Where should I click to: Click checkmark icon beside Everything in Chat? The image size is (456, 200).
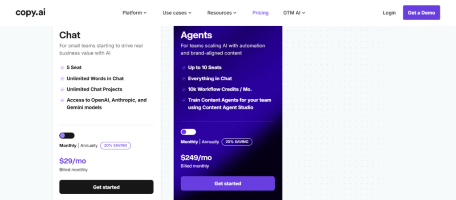(183, 78)
